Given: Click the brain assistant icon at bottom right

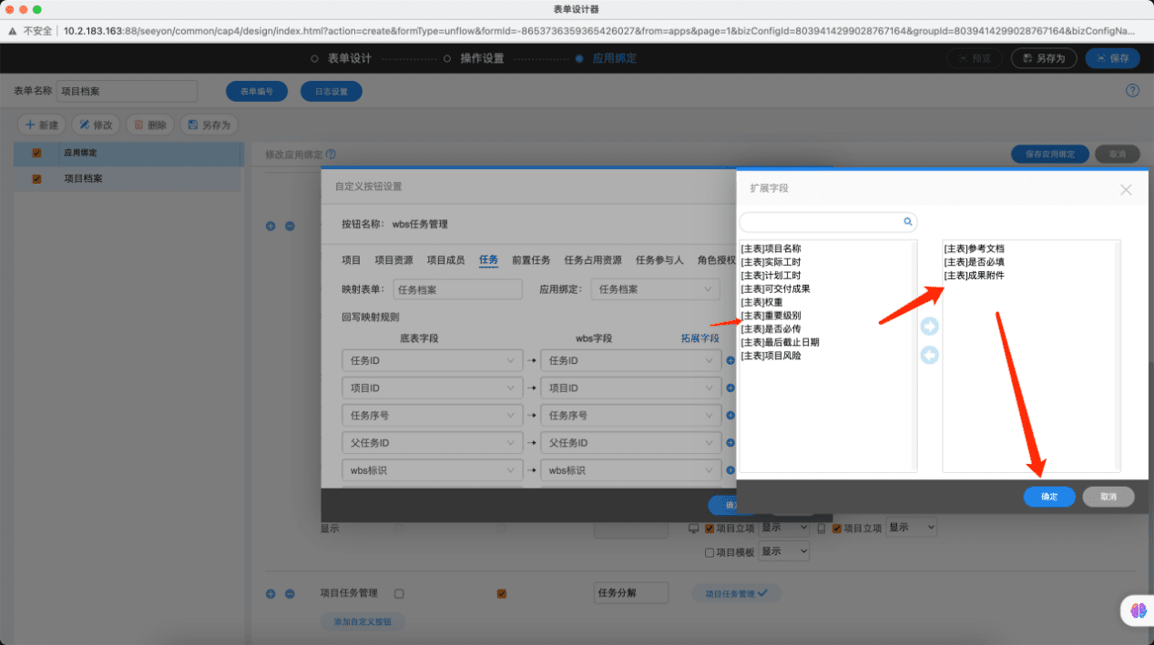Looking at the screenshot, I should coord(1138,611).
